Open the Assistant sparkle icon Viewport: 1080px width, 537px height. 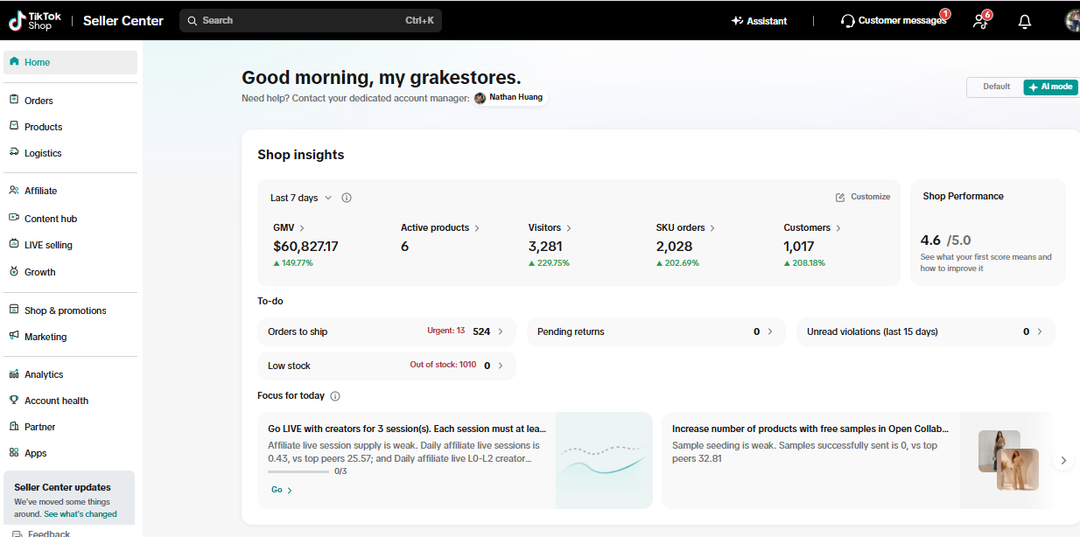point(737,21)
